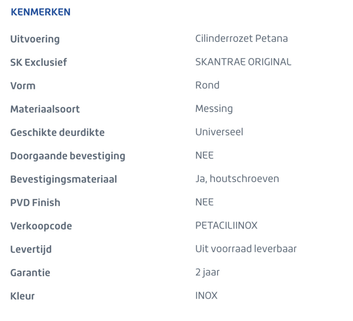The image size is (353, 321).
Task: Click NEE next to Doorgaande bevestiging
Action: coord(204,156)
